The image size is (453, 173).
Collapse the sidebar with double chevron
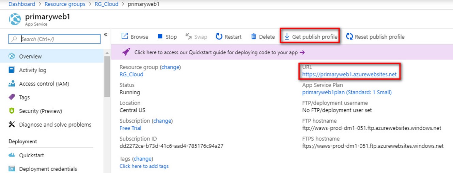(x=106, y=34)
